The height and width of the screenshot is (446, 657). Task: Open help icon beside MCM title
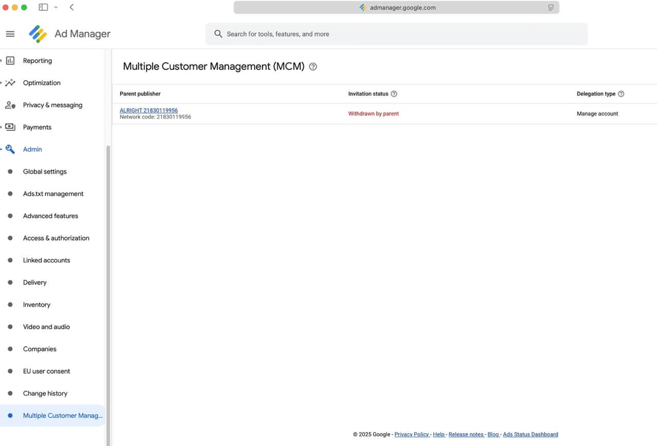coord(313,67)
